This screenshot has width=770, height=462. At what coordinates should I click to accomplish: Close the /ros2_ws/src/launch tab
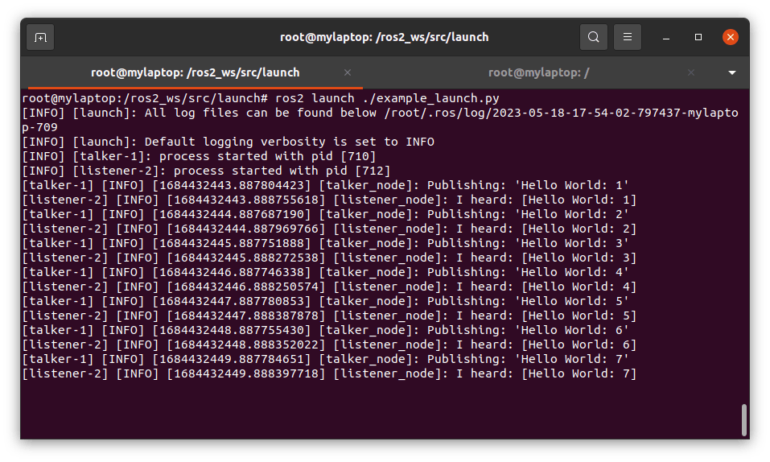(348, 72)
